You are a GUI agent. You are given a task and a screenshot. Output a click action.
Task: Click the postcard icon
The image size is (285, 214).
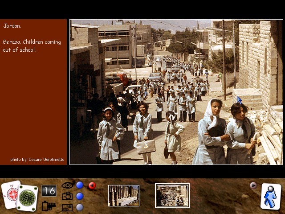point(67,207)
